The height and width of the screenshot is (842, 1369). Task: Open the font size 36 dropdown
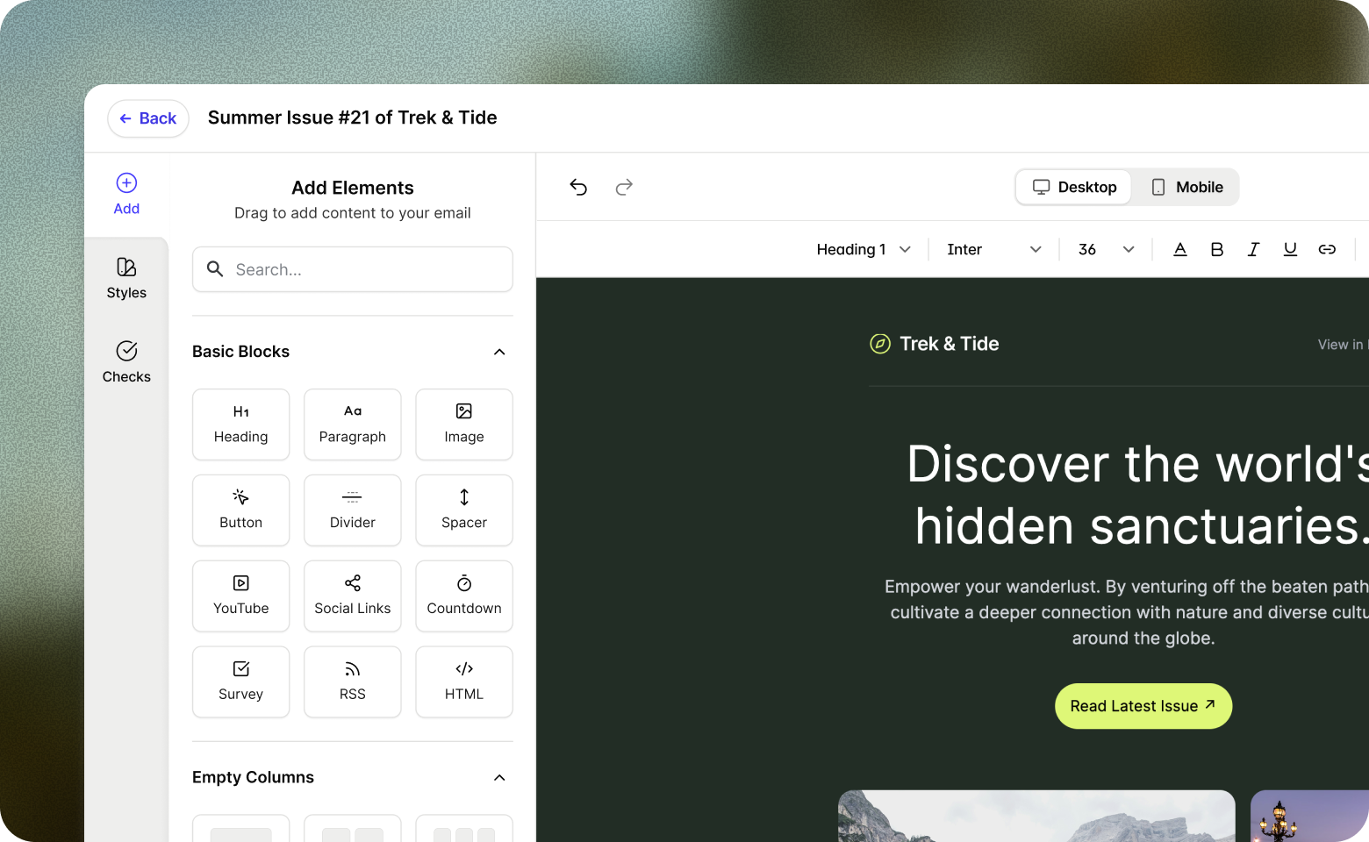(1106, 250)
